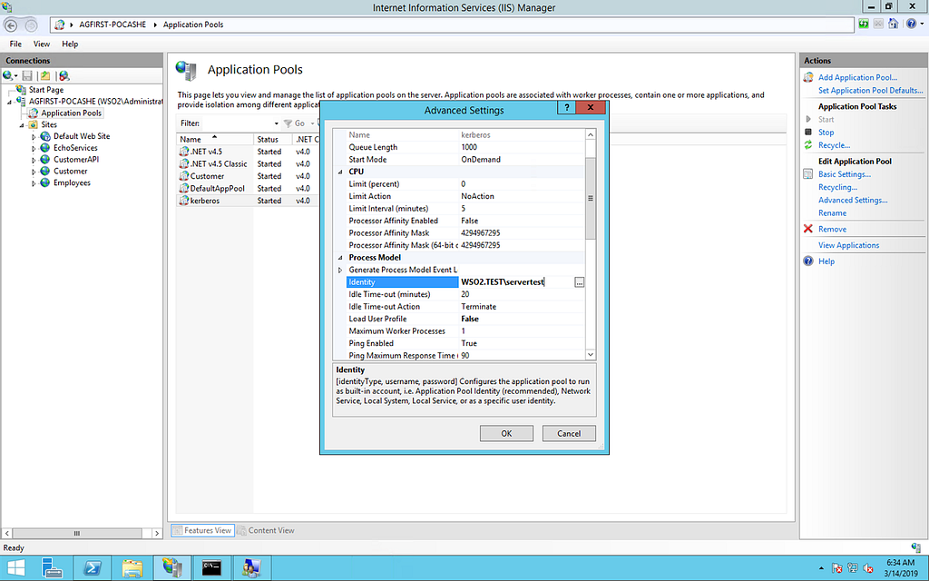
Task: Open the View menu
Action: click(x=42, y=44)
